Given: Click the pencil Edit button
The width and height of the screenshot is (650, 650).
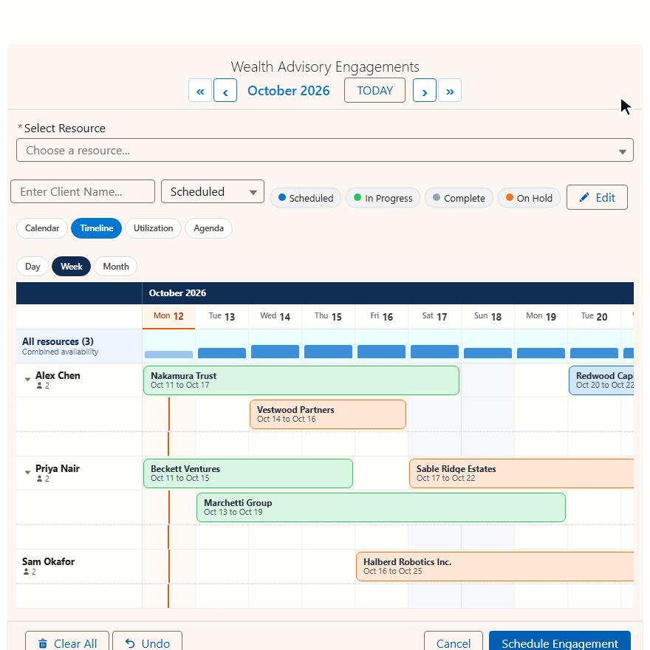Looking at the screenshot, I should (597, 197).
